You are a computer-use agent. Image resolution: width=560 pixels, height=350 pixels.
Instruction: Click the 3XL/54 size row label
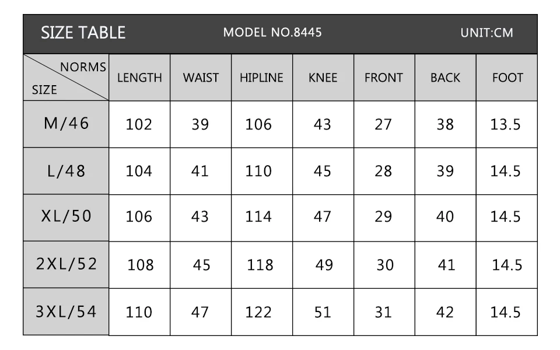66,311
